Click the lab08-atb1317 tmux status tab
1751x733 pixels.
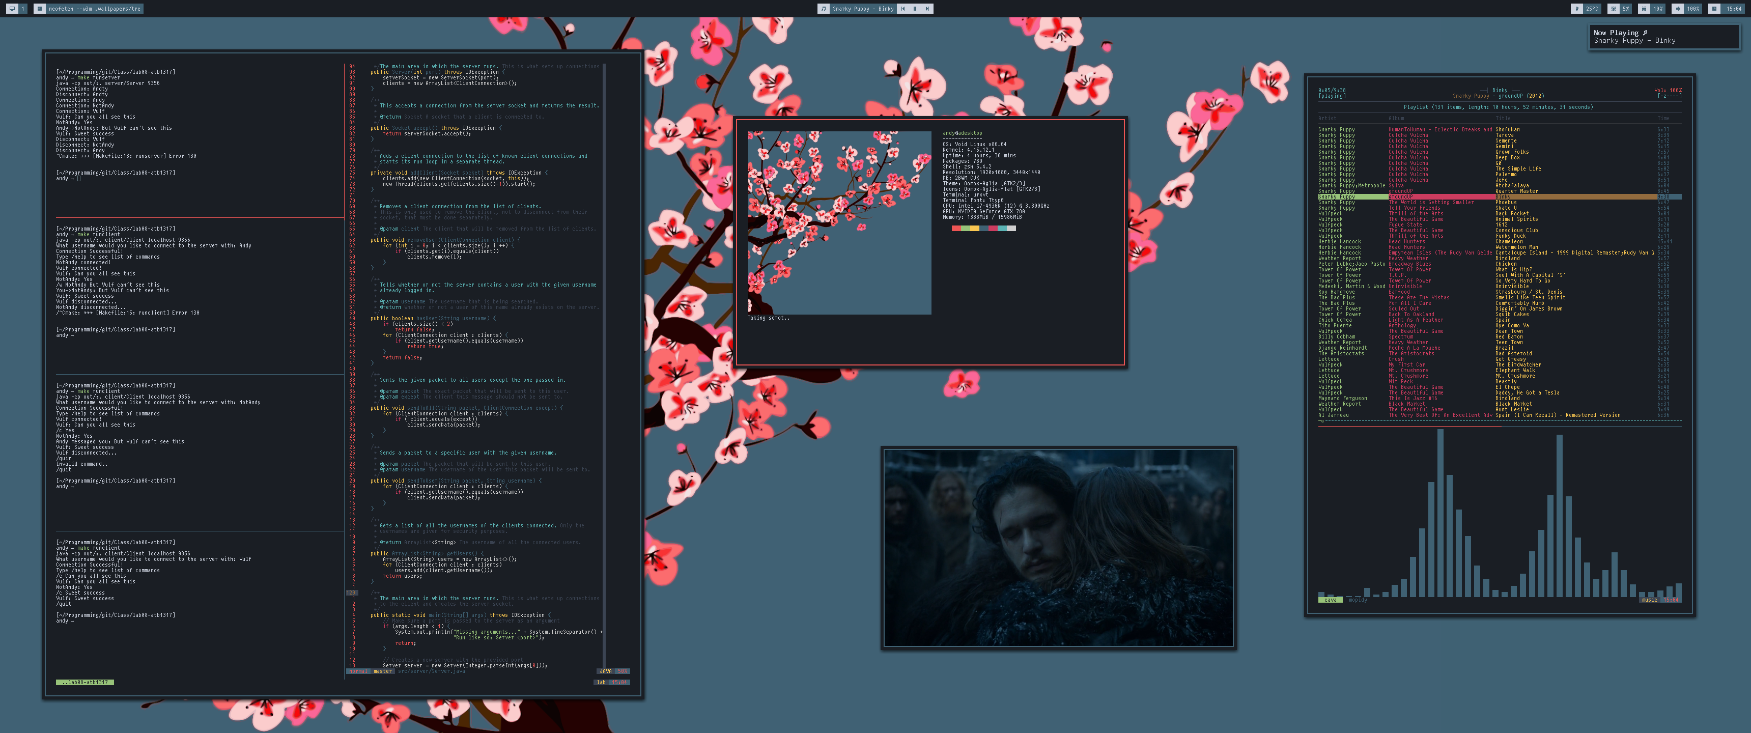[x=85, y=682]
